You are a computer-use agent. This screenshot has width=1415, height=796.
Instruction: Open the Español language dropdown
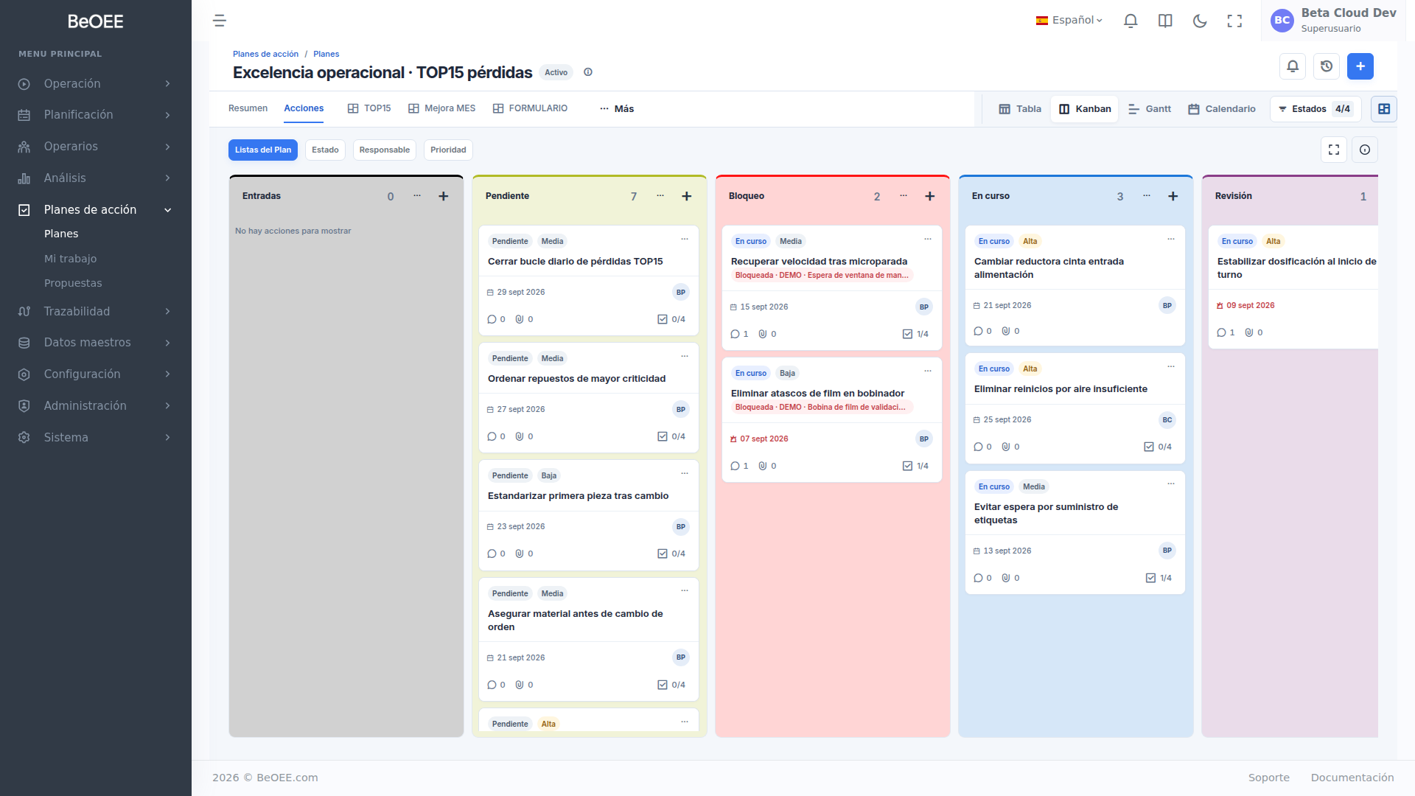pos(1069,21)
